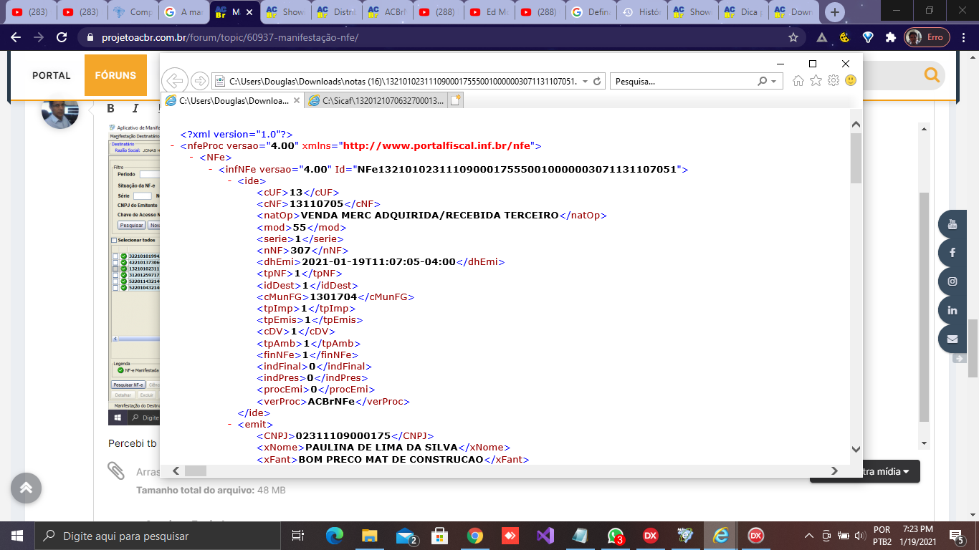Click the scroll-to-top double chevron button
The image size is (979, 550).
[26, 488]
